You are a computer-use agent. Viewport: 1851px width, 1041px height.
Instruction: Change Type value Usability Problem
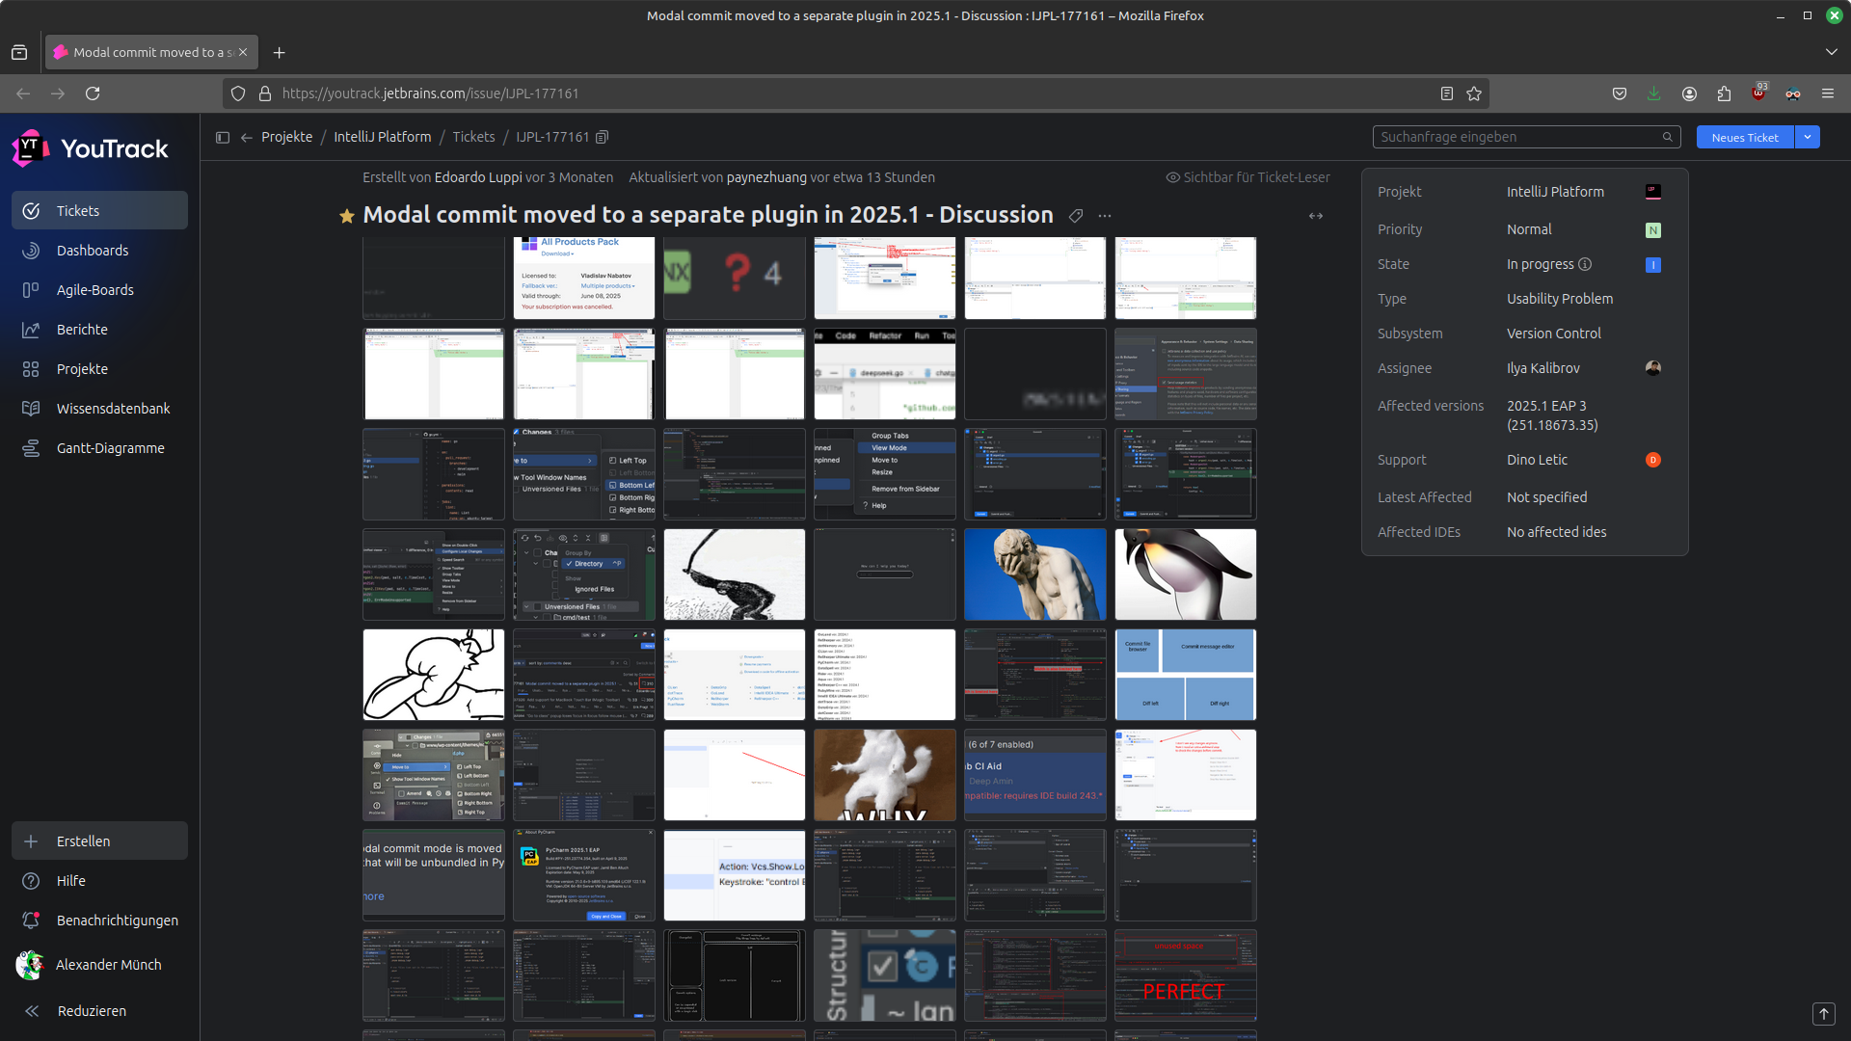coord(1560,299)
